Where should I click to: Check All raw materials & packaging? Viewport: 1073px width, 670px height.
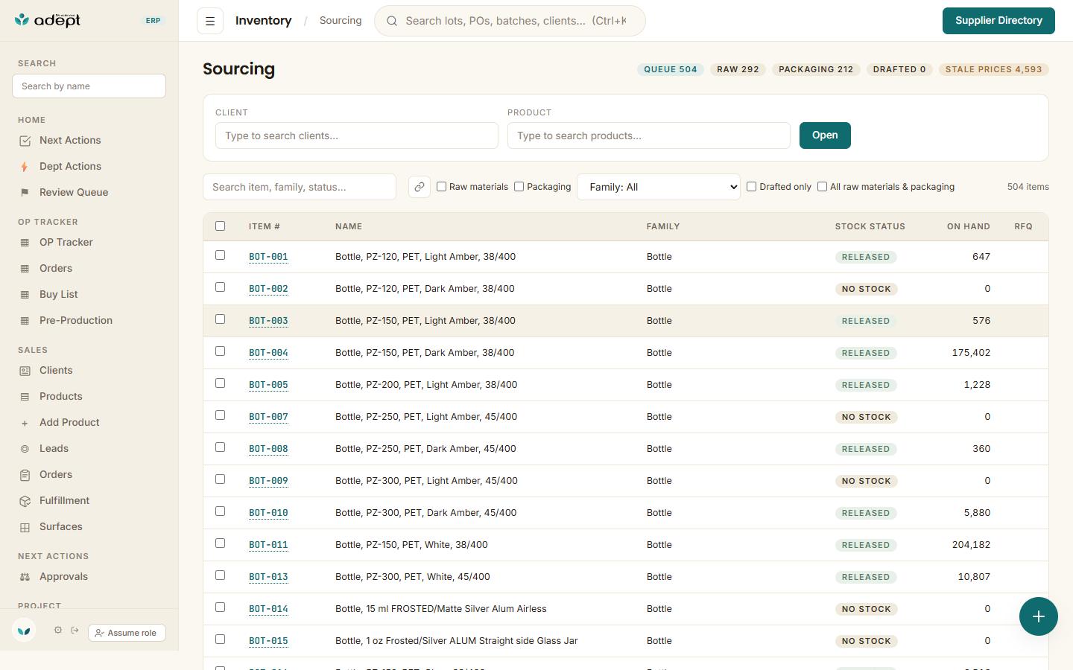coord(822,186)
